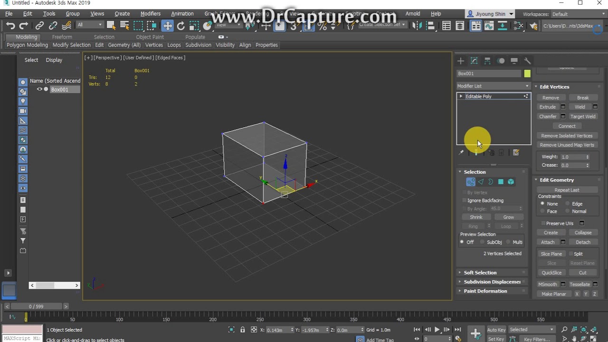The width and height of the screenshot is (608, 342).
Task: Click Remove modifier trash icon
Action: pyautogui.click(x=501, y=152)
